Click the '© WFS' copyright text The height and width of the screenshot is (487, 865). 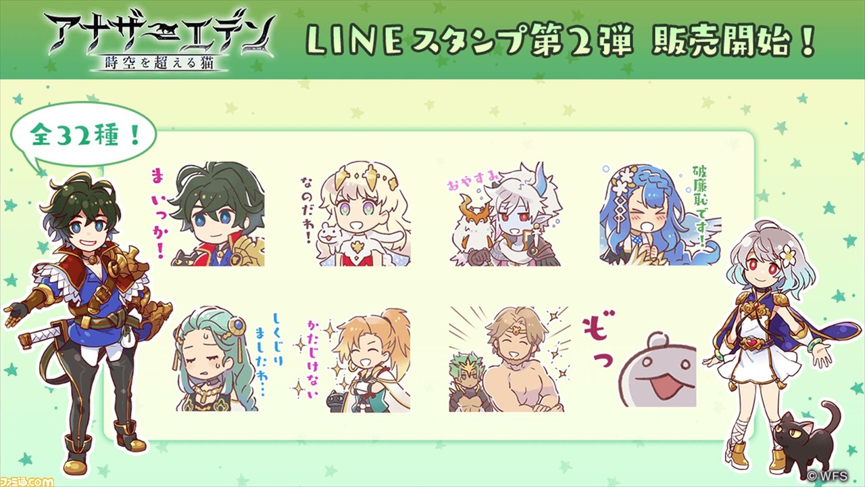pos(837,476)
